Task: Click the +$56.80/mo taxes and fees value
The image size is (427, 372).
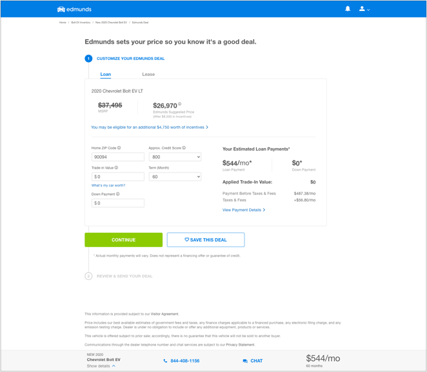Action: [x=304, y=200]
